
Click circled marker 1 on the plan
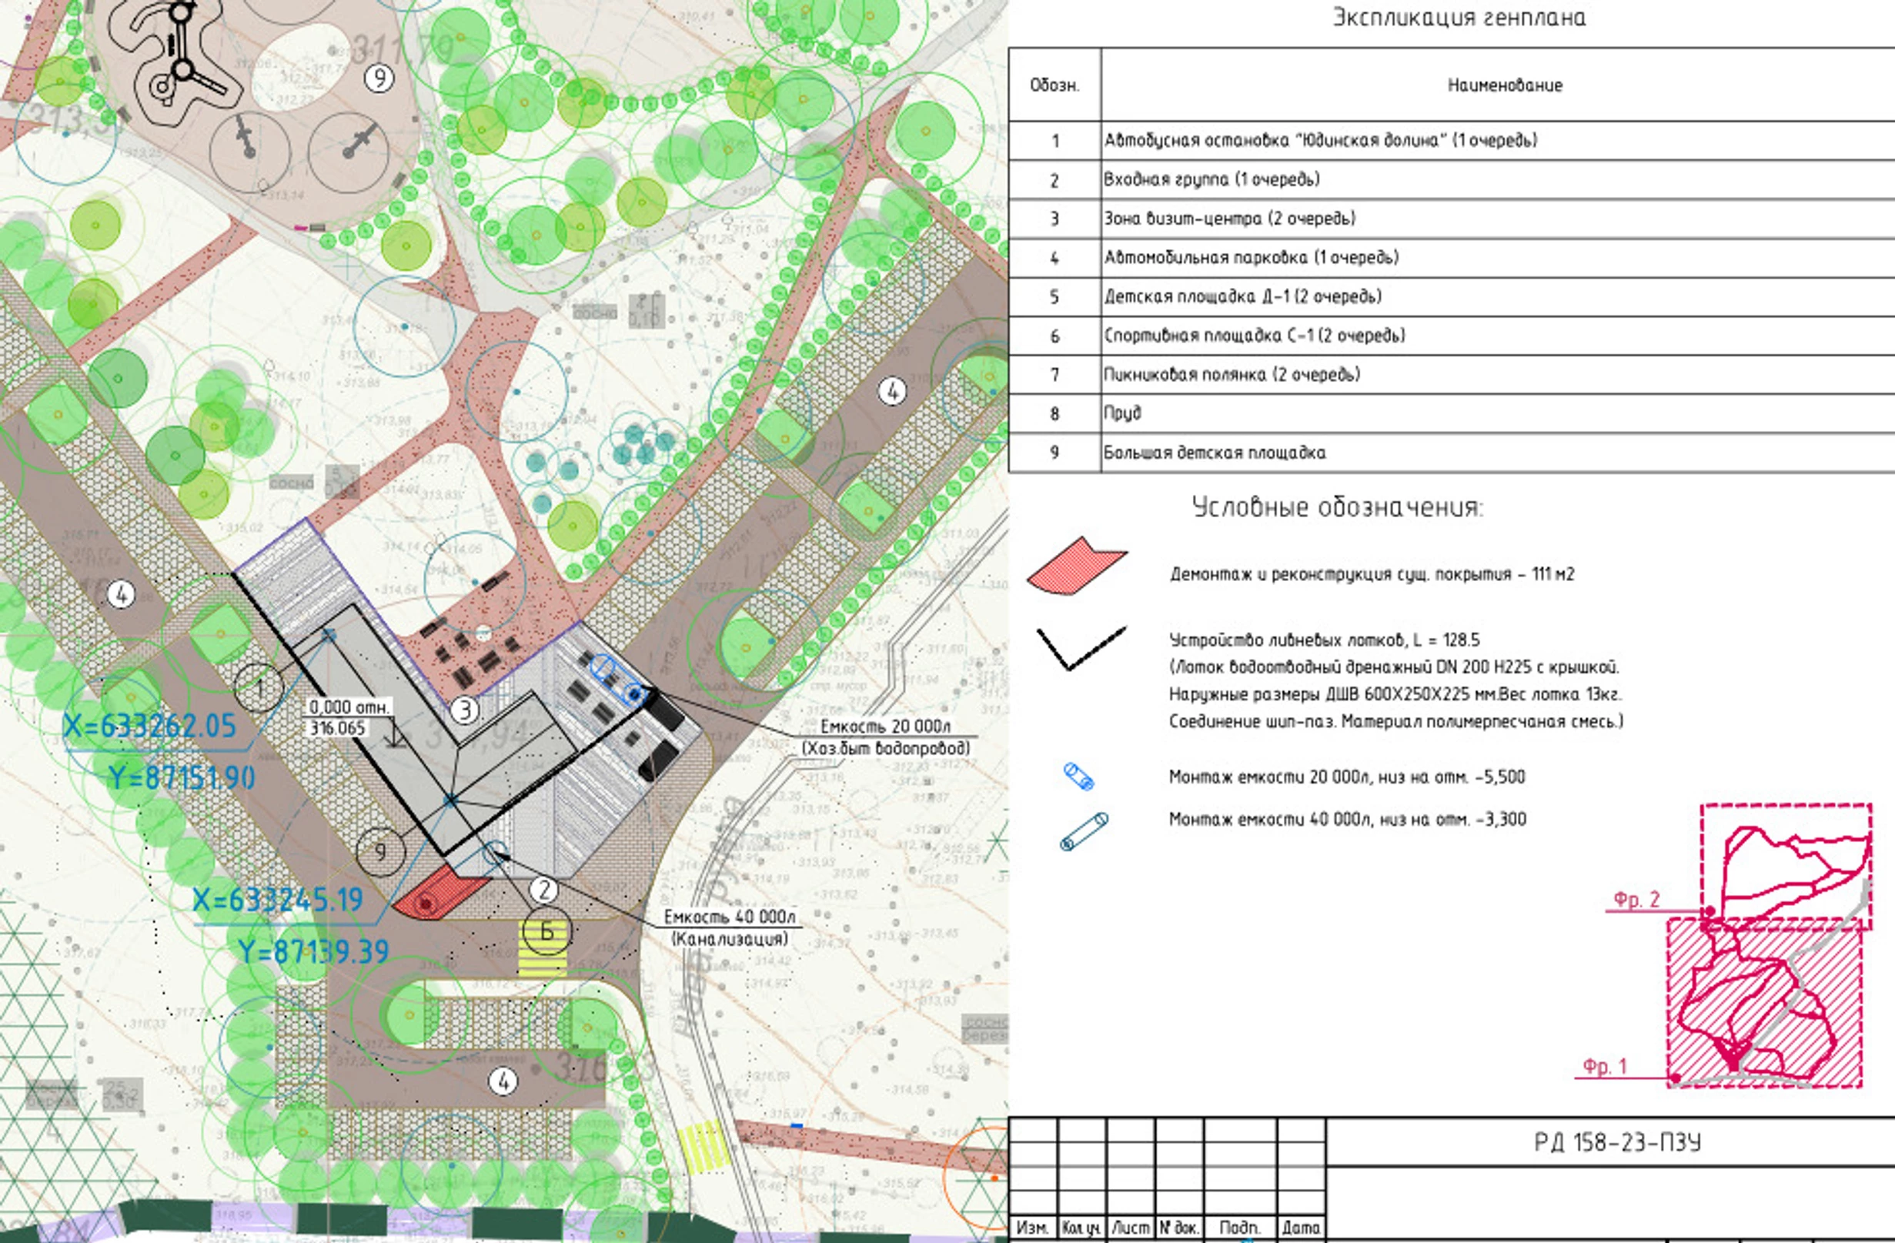coord(259,687)
